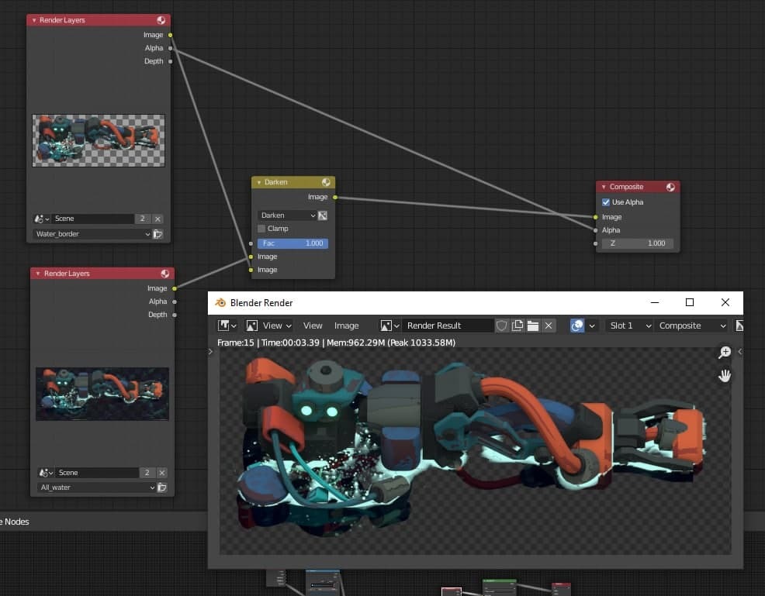
Task: Click the display channels icon right of Composite dropdown
Action: click(x=739, y=326)
